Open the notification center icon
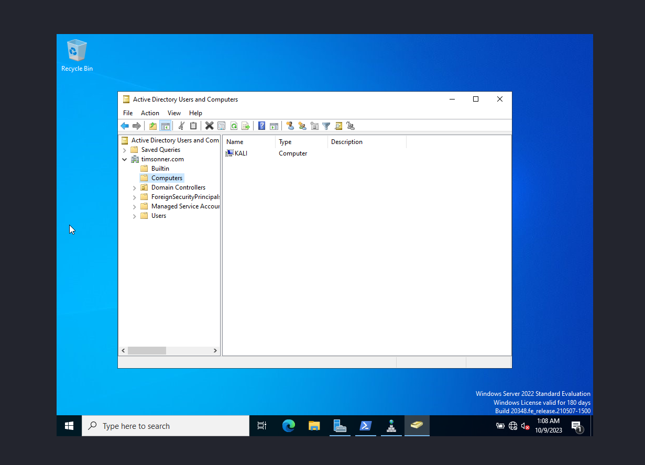Screen dimensions: 645x465 [577, 426]
